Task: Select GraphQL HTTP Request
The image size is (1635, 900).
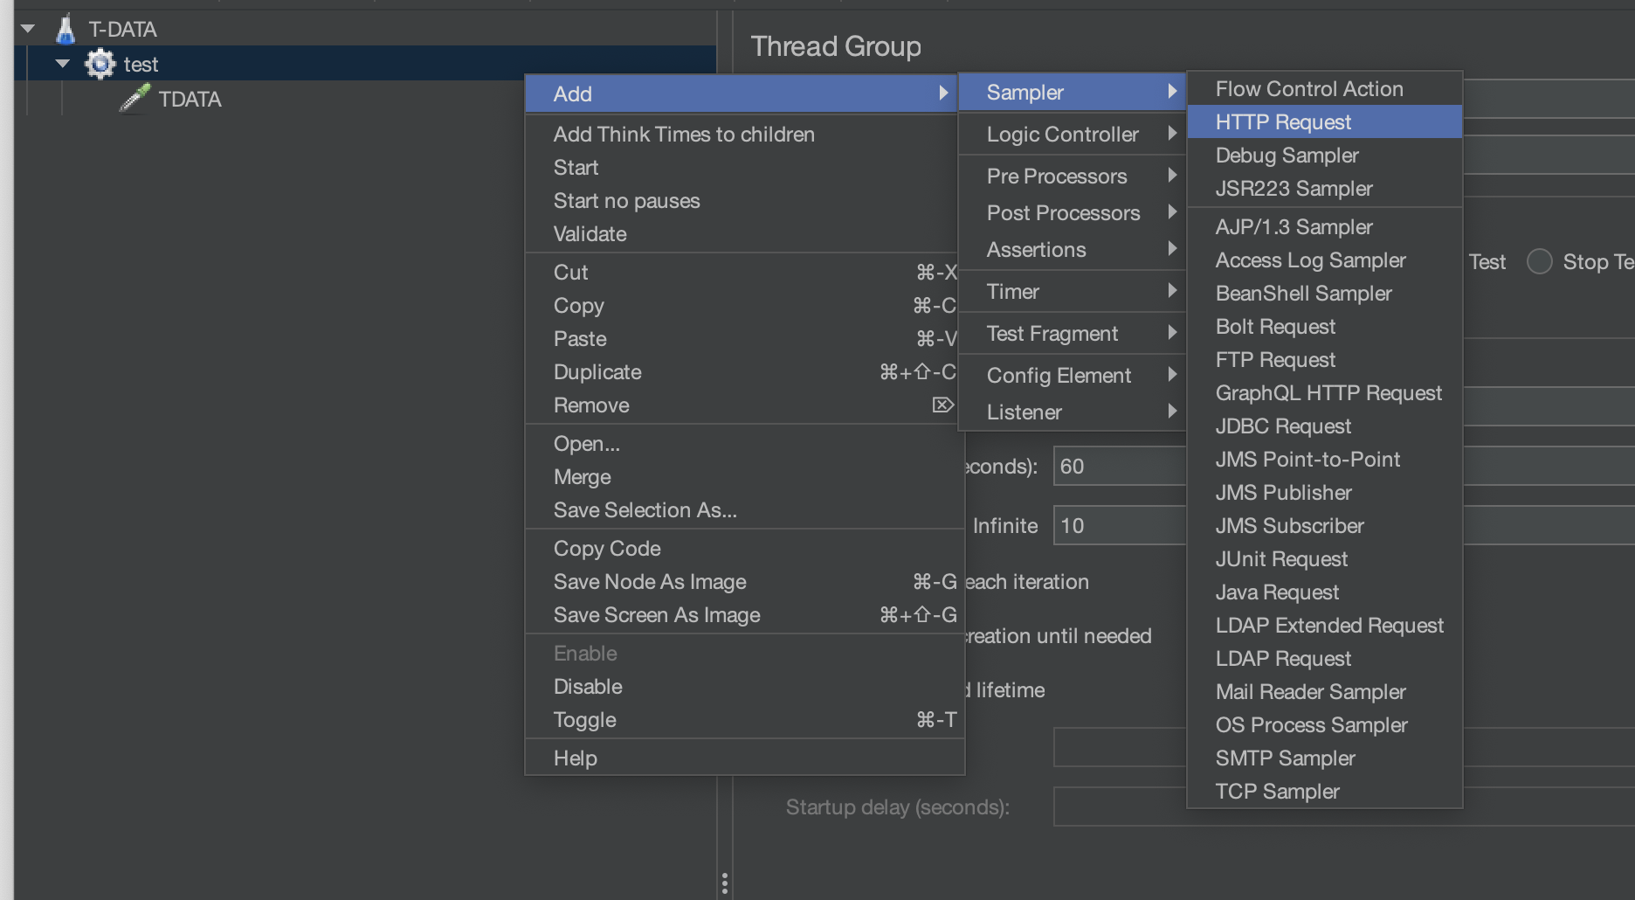Action: point(1325,392)
